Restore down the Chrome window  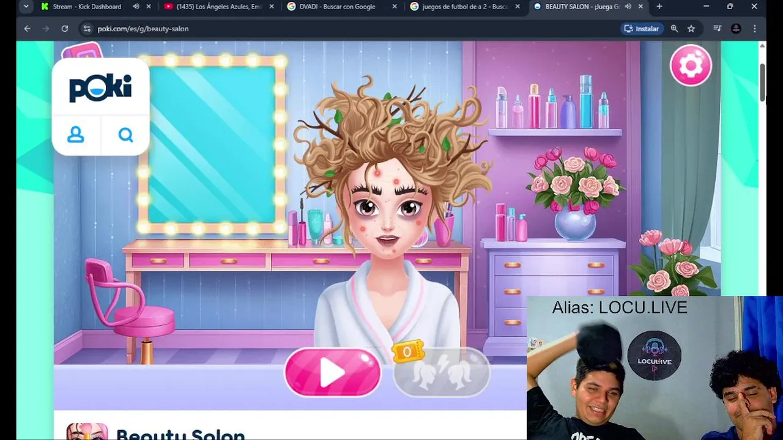[730, 7]
